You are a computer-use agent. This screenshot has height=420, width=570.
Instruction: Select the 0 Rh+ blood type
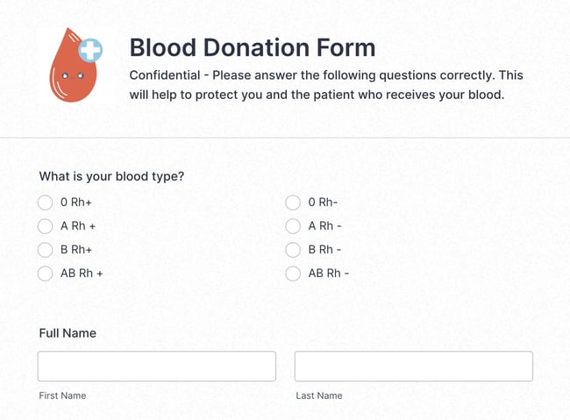click(46, 203)
